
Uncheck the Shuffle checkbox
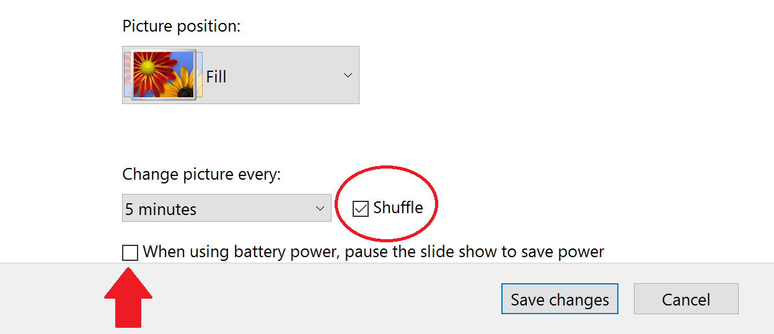point(361,209)
